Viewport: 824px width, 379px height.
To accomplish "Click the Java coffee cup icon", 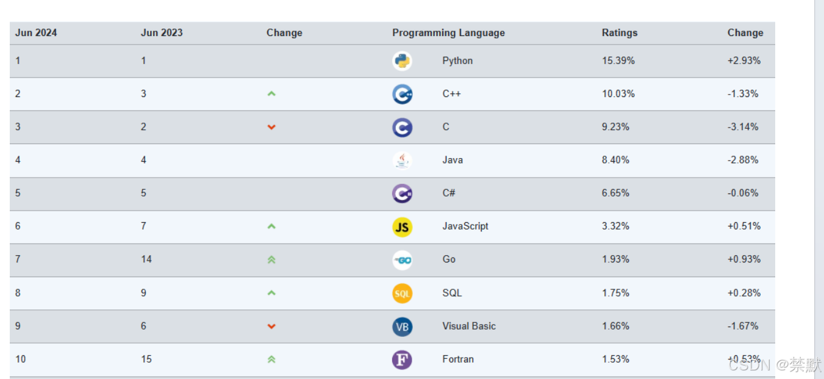I will [x=402, y=160].
